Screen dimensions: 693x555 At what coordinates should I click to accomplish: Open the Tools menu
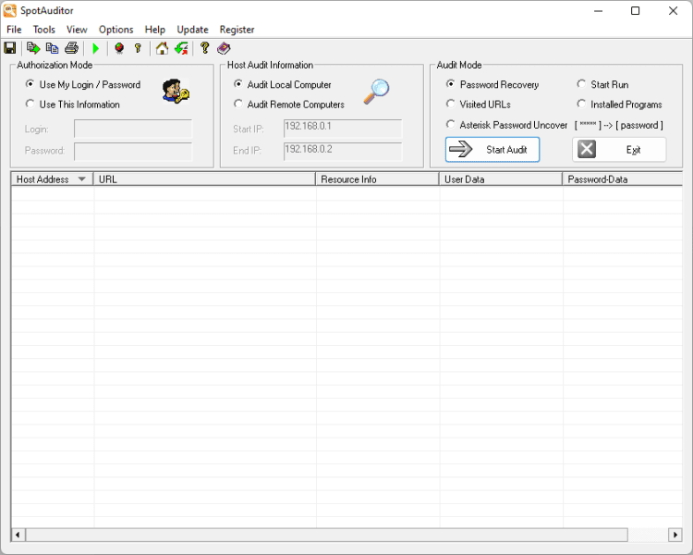click(43, 30)
